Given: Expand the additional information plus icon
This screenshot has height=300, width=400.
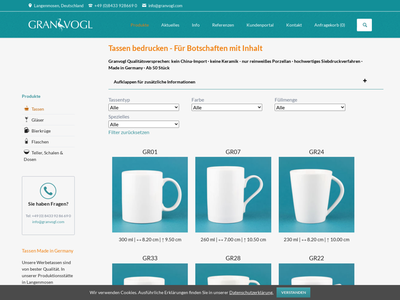Looking at the screenshot, I should click(365, 81).
